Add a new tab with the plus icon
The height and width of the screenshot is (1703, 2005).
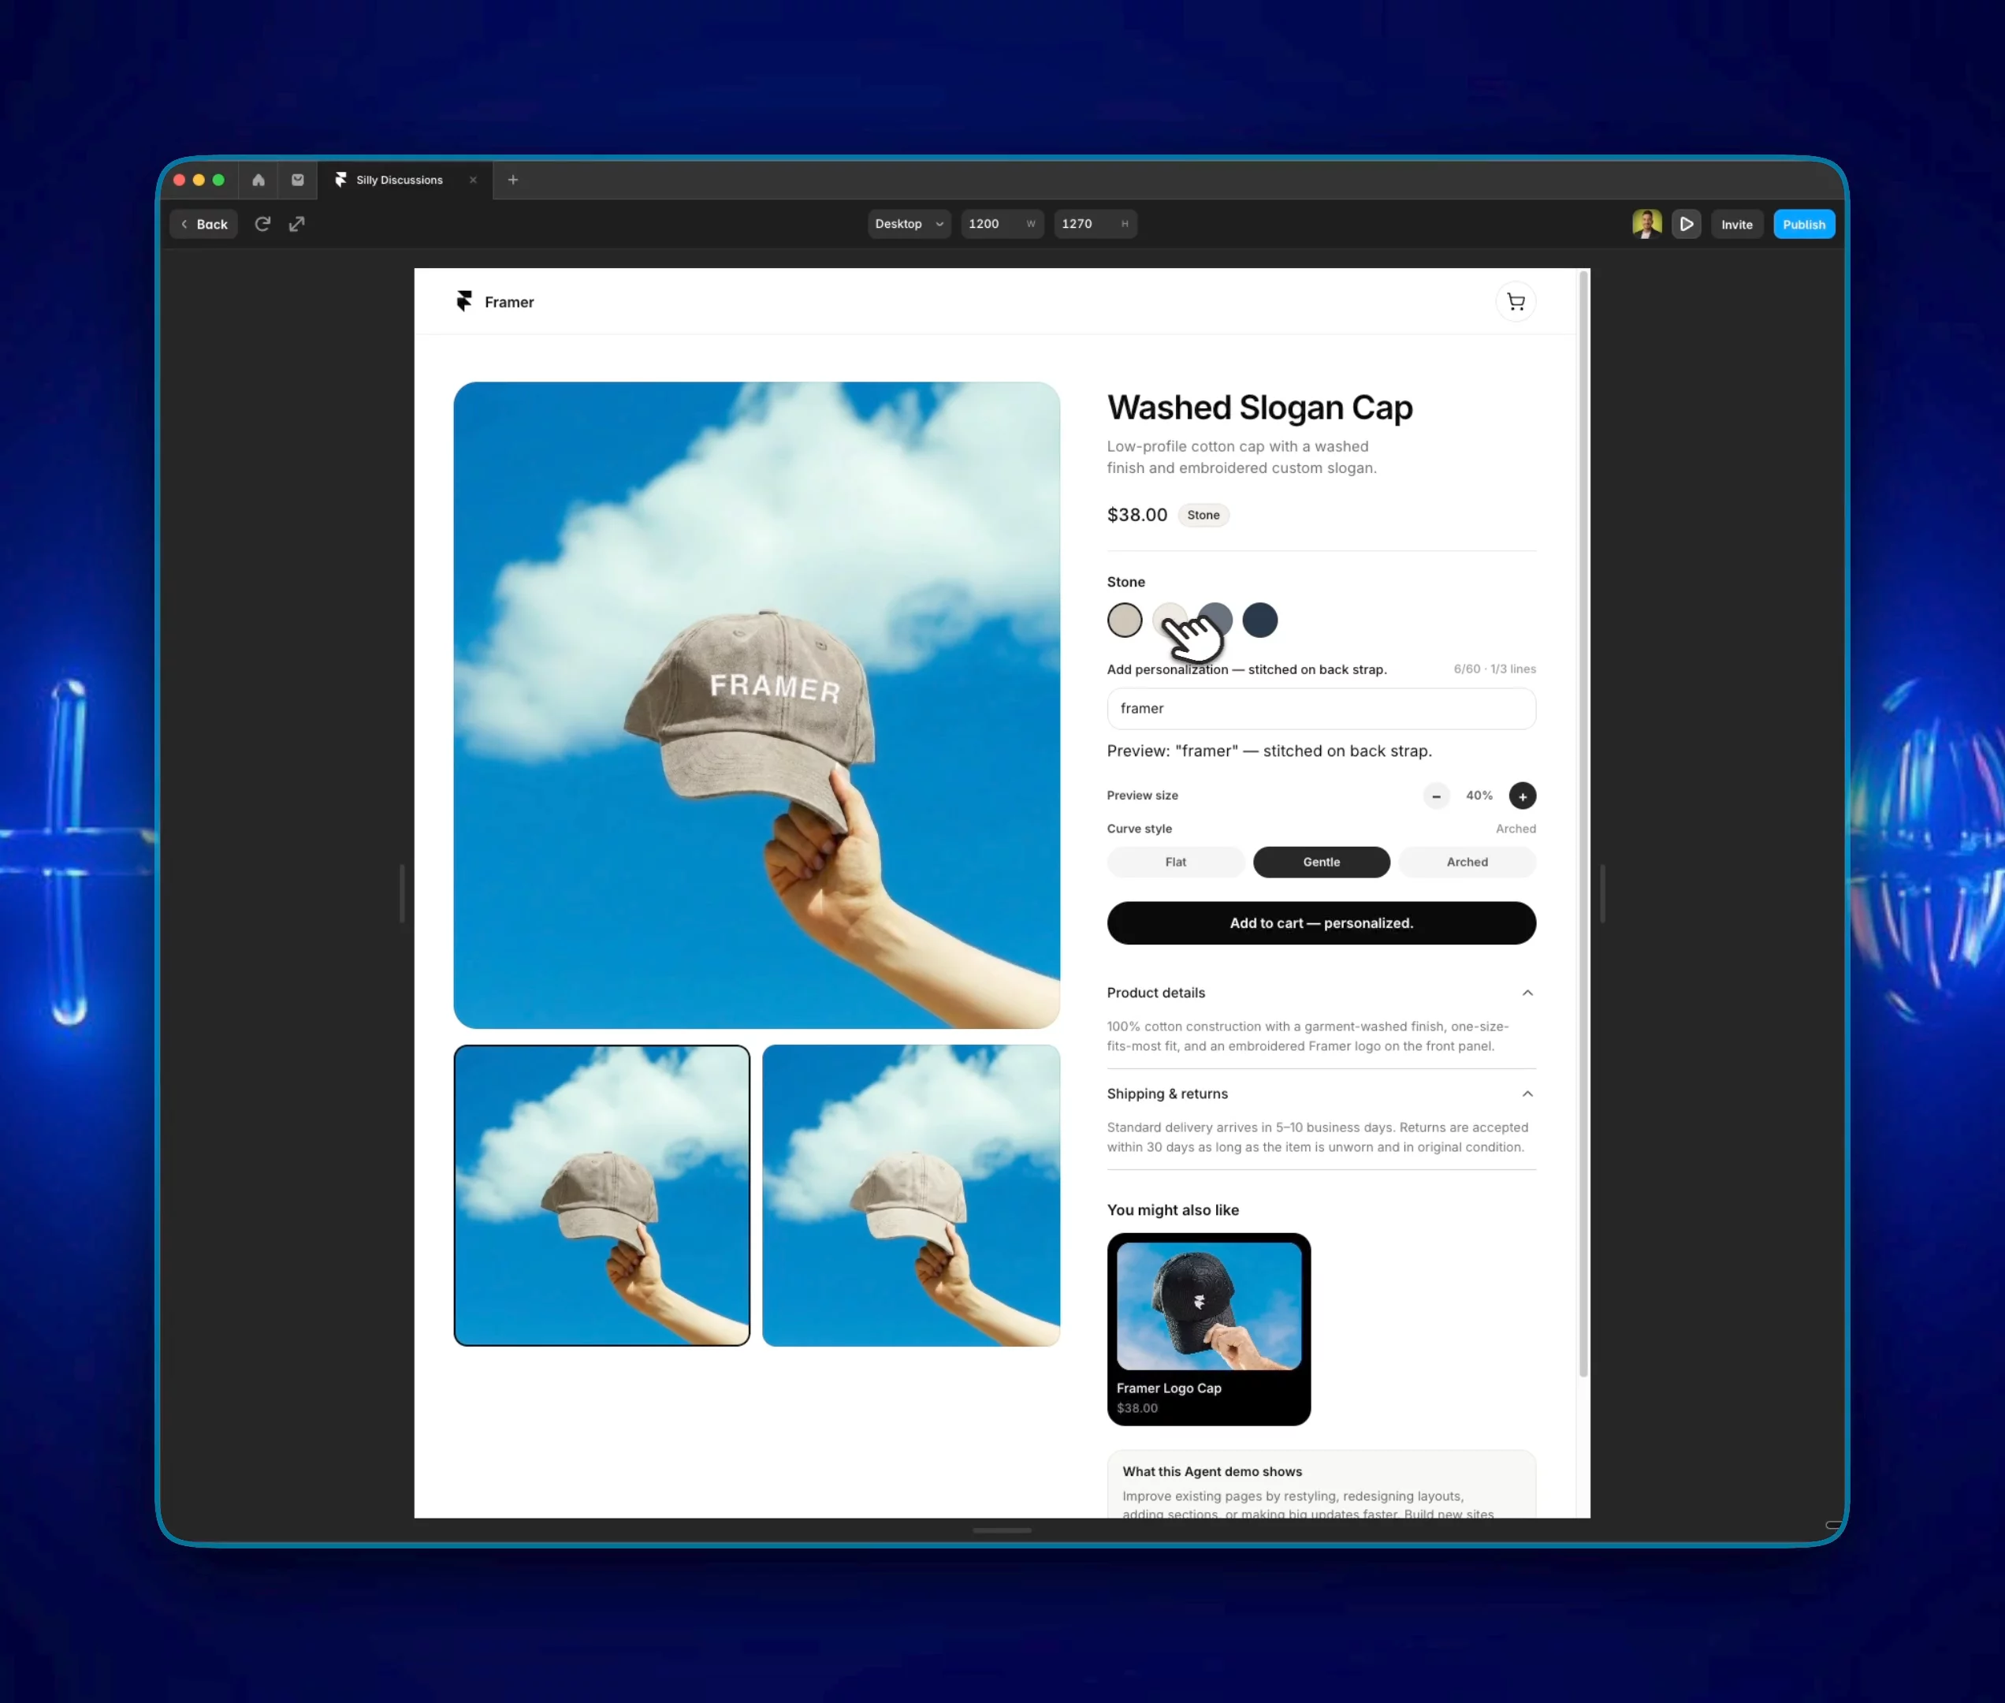(x=513, y=180)
